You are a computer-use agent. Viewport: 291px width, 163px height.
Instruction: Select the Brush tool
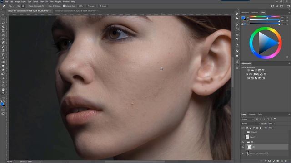[x=3, y=46]
